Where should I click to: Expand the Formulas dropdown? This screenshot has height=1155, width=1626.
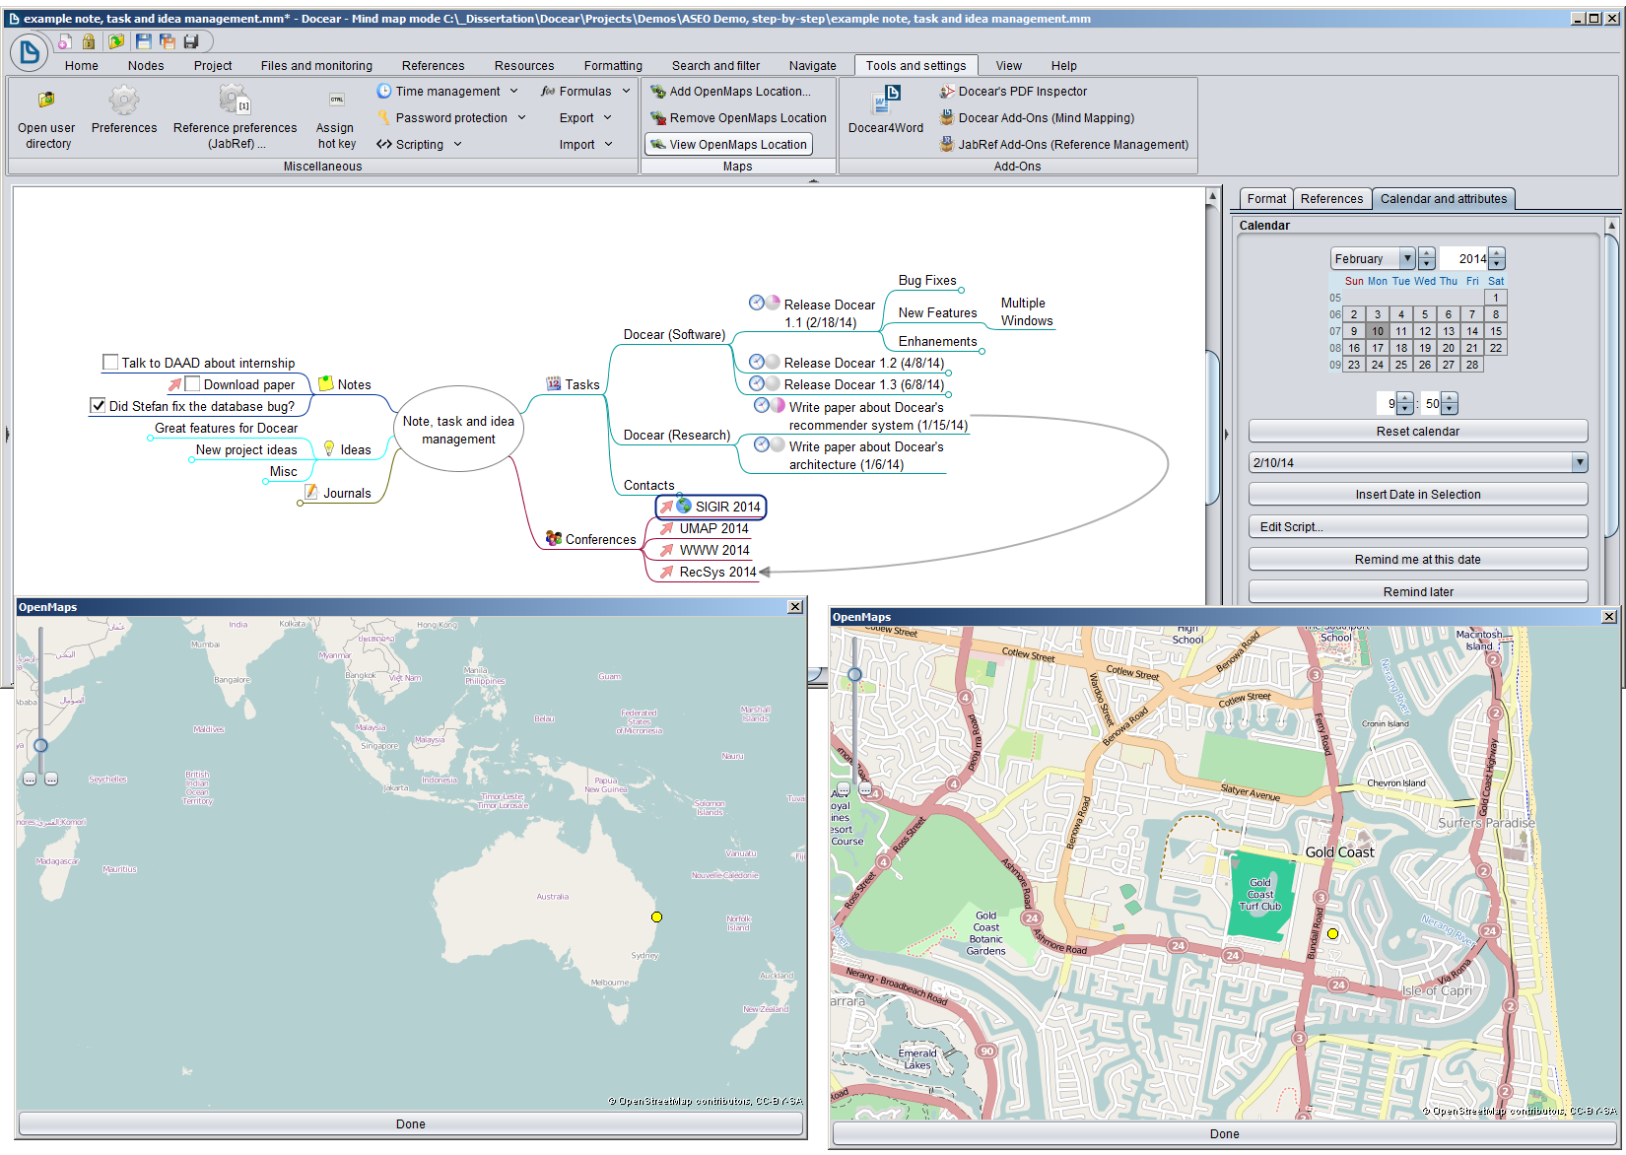626,92
